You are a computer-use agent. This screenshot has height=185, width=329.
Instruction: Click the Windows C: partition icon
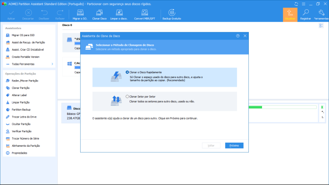[70, 64]
